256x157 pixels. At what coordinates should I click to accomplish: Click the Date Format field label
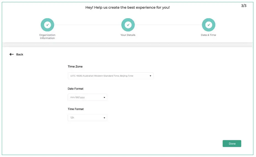75,89
